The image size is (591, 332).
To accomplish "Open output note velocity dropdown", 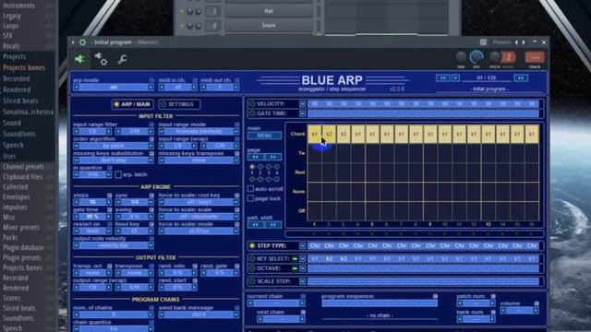I will click(114, 245).
